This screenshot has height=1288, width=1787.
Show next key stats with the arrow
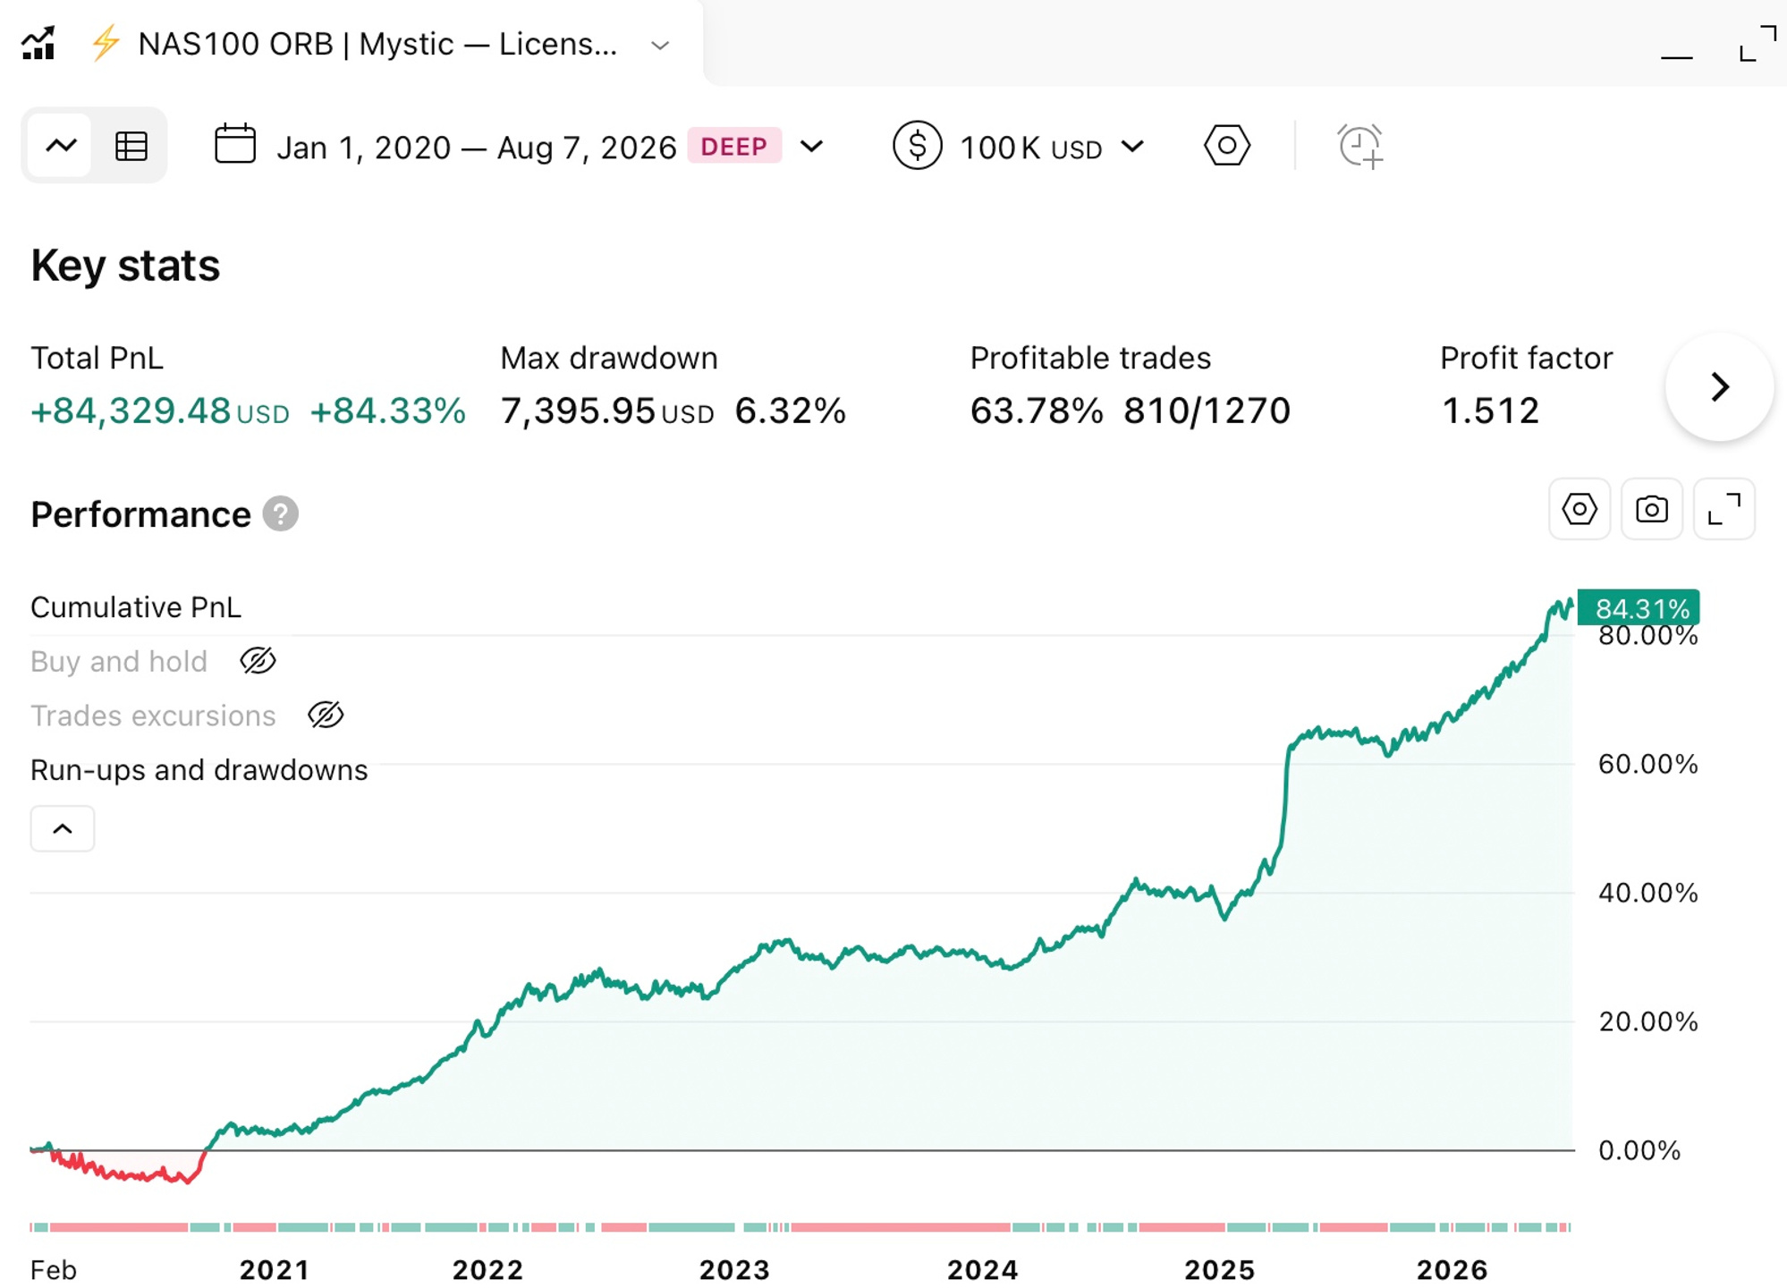point(1719,386)
